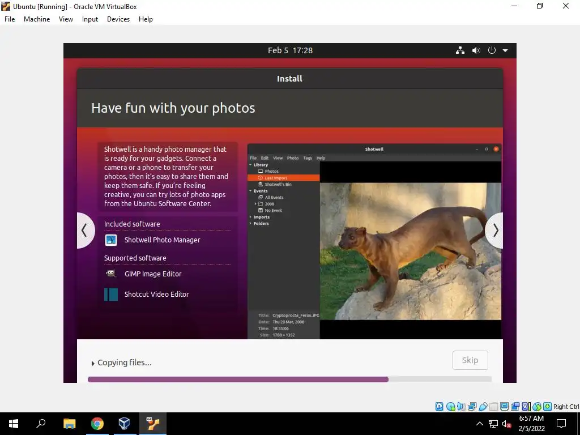This screenshot has width=580, height=435.
Task: Click the Shotwell Photo Manager icon
Action: (x=110, y=240)
